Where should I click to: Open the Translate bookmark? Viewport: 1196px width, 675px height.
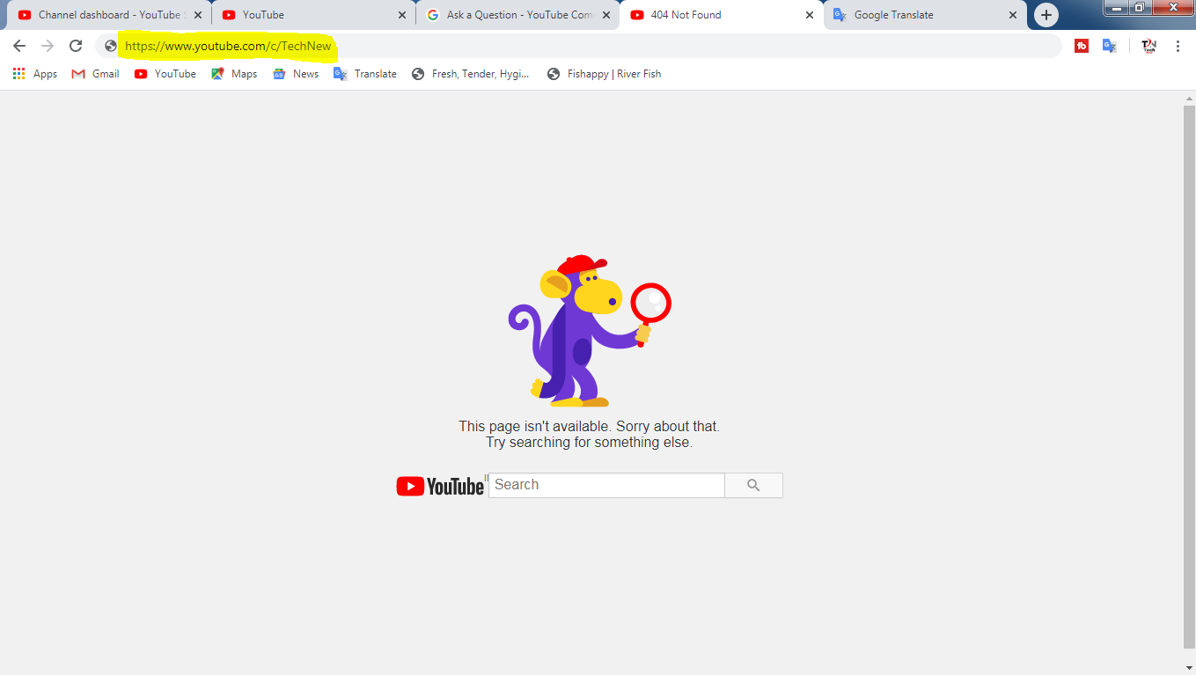(365, 74)
